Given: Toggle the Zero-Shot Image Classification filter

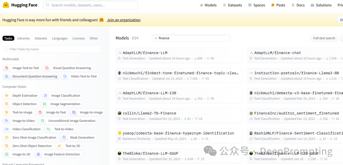Looking at the screenshot, I should 31,138.
